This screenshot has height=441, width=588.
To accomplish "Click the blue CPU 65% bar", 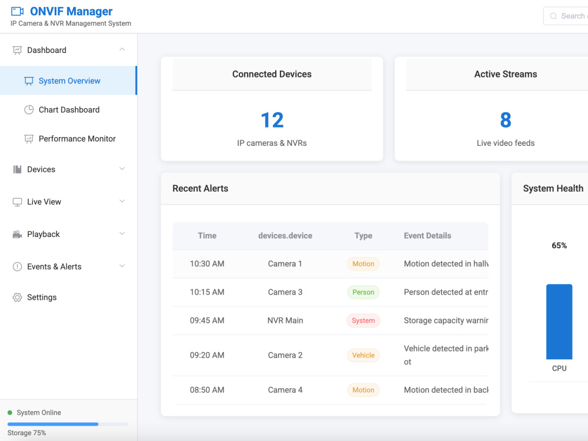I will [x=559, y=322].
